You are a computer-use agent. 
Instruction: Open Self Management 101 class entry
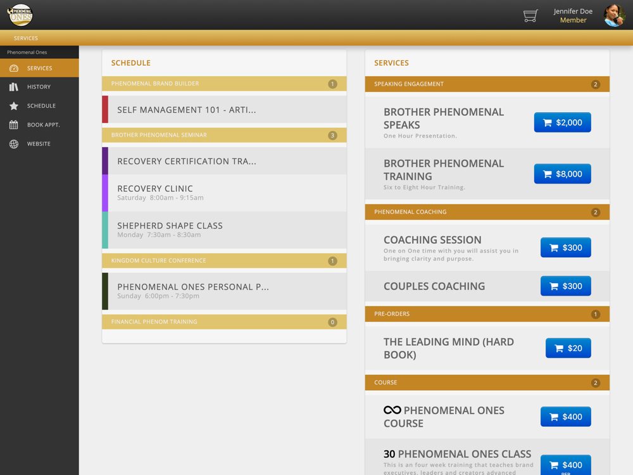click(224, 110)
